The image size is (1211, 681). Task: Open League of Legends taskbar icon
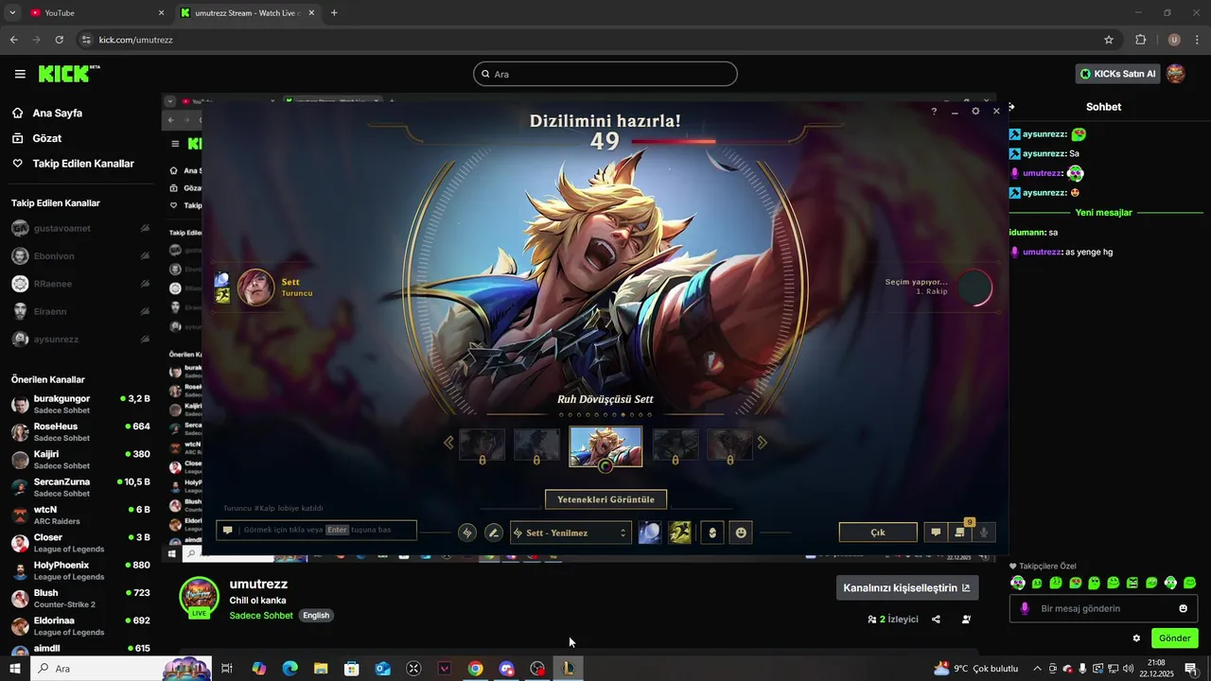click(x=569, y=669)
